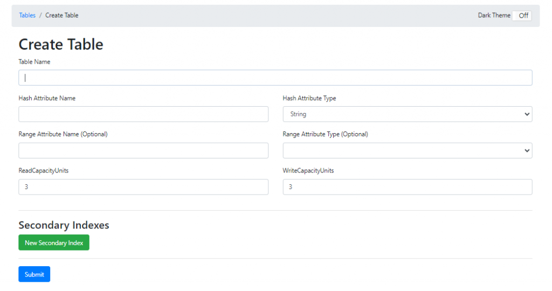This screenshot has width=552, height=291.
Task: Click into Hash Attribute Name field
Action: click(x=143, y=114)
